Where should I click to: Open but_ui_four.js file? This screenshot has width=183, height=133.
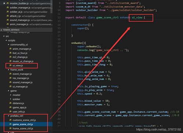(x=20, y=53)
